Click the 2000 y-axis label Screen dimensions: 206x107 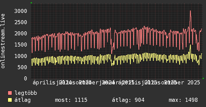[21, 34]
